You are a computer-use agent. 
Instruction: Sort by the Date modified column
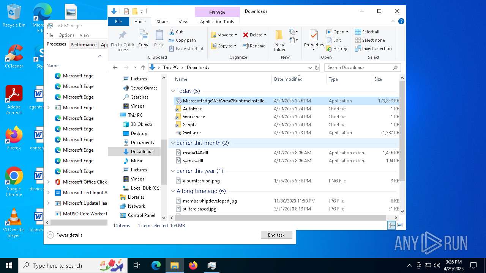click(299, 79)
